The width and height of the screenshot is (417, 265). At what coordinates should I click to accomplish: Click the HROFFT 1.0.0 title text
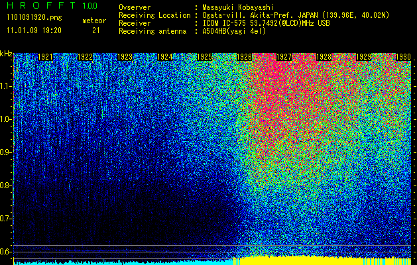[52, 5]
